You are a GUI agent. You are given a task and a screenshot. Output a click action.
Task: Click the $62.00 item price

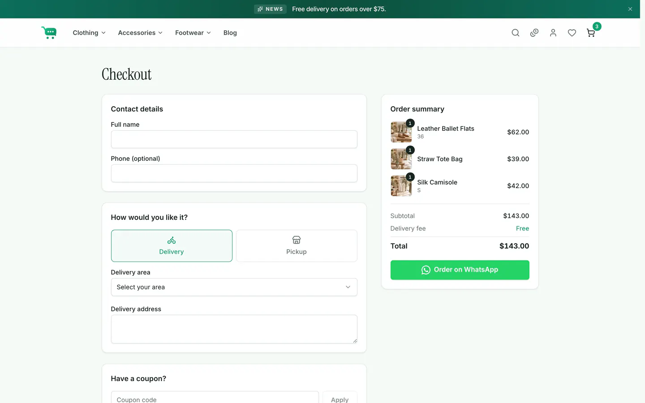click(x=518, y=132)
